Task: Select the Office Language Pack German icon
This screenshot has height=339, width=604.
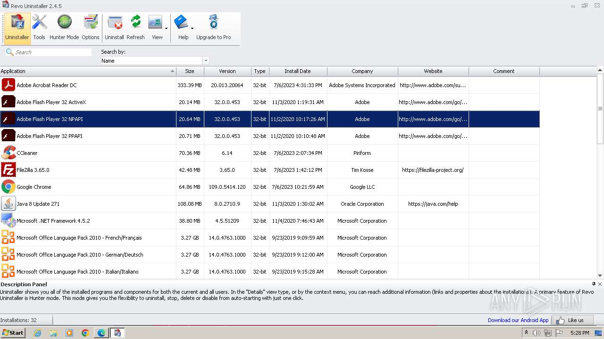Action: (x=8, y=255)
